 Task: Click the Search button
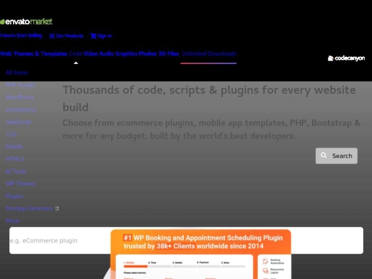click(337, 156)
